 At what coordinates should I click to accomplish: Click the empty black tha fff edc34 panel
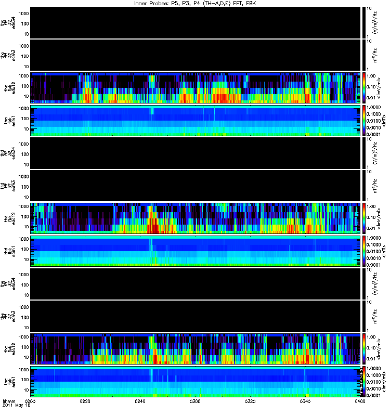pyautogui.click(x=196, y=22)
